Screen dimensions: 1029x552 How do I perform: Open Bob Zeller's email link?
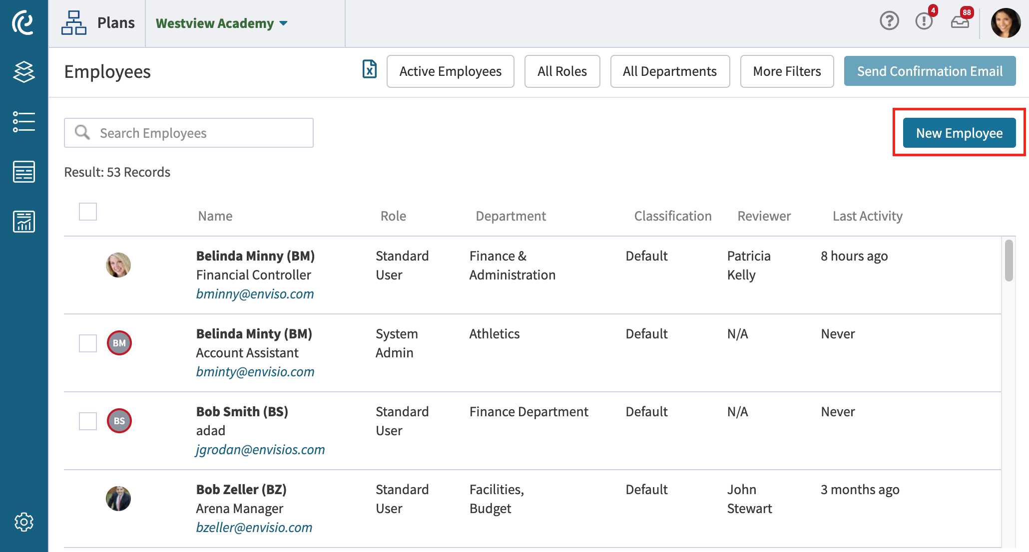click(x=254, y=527)
